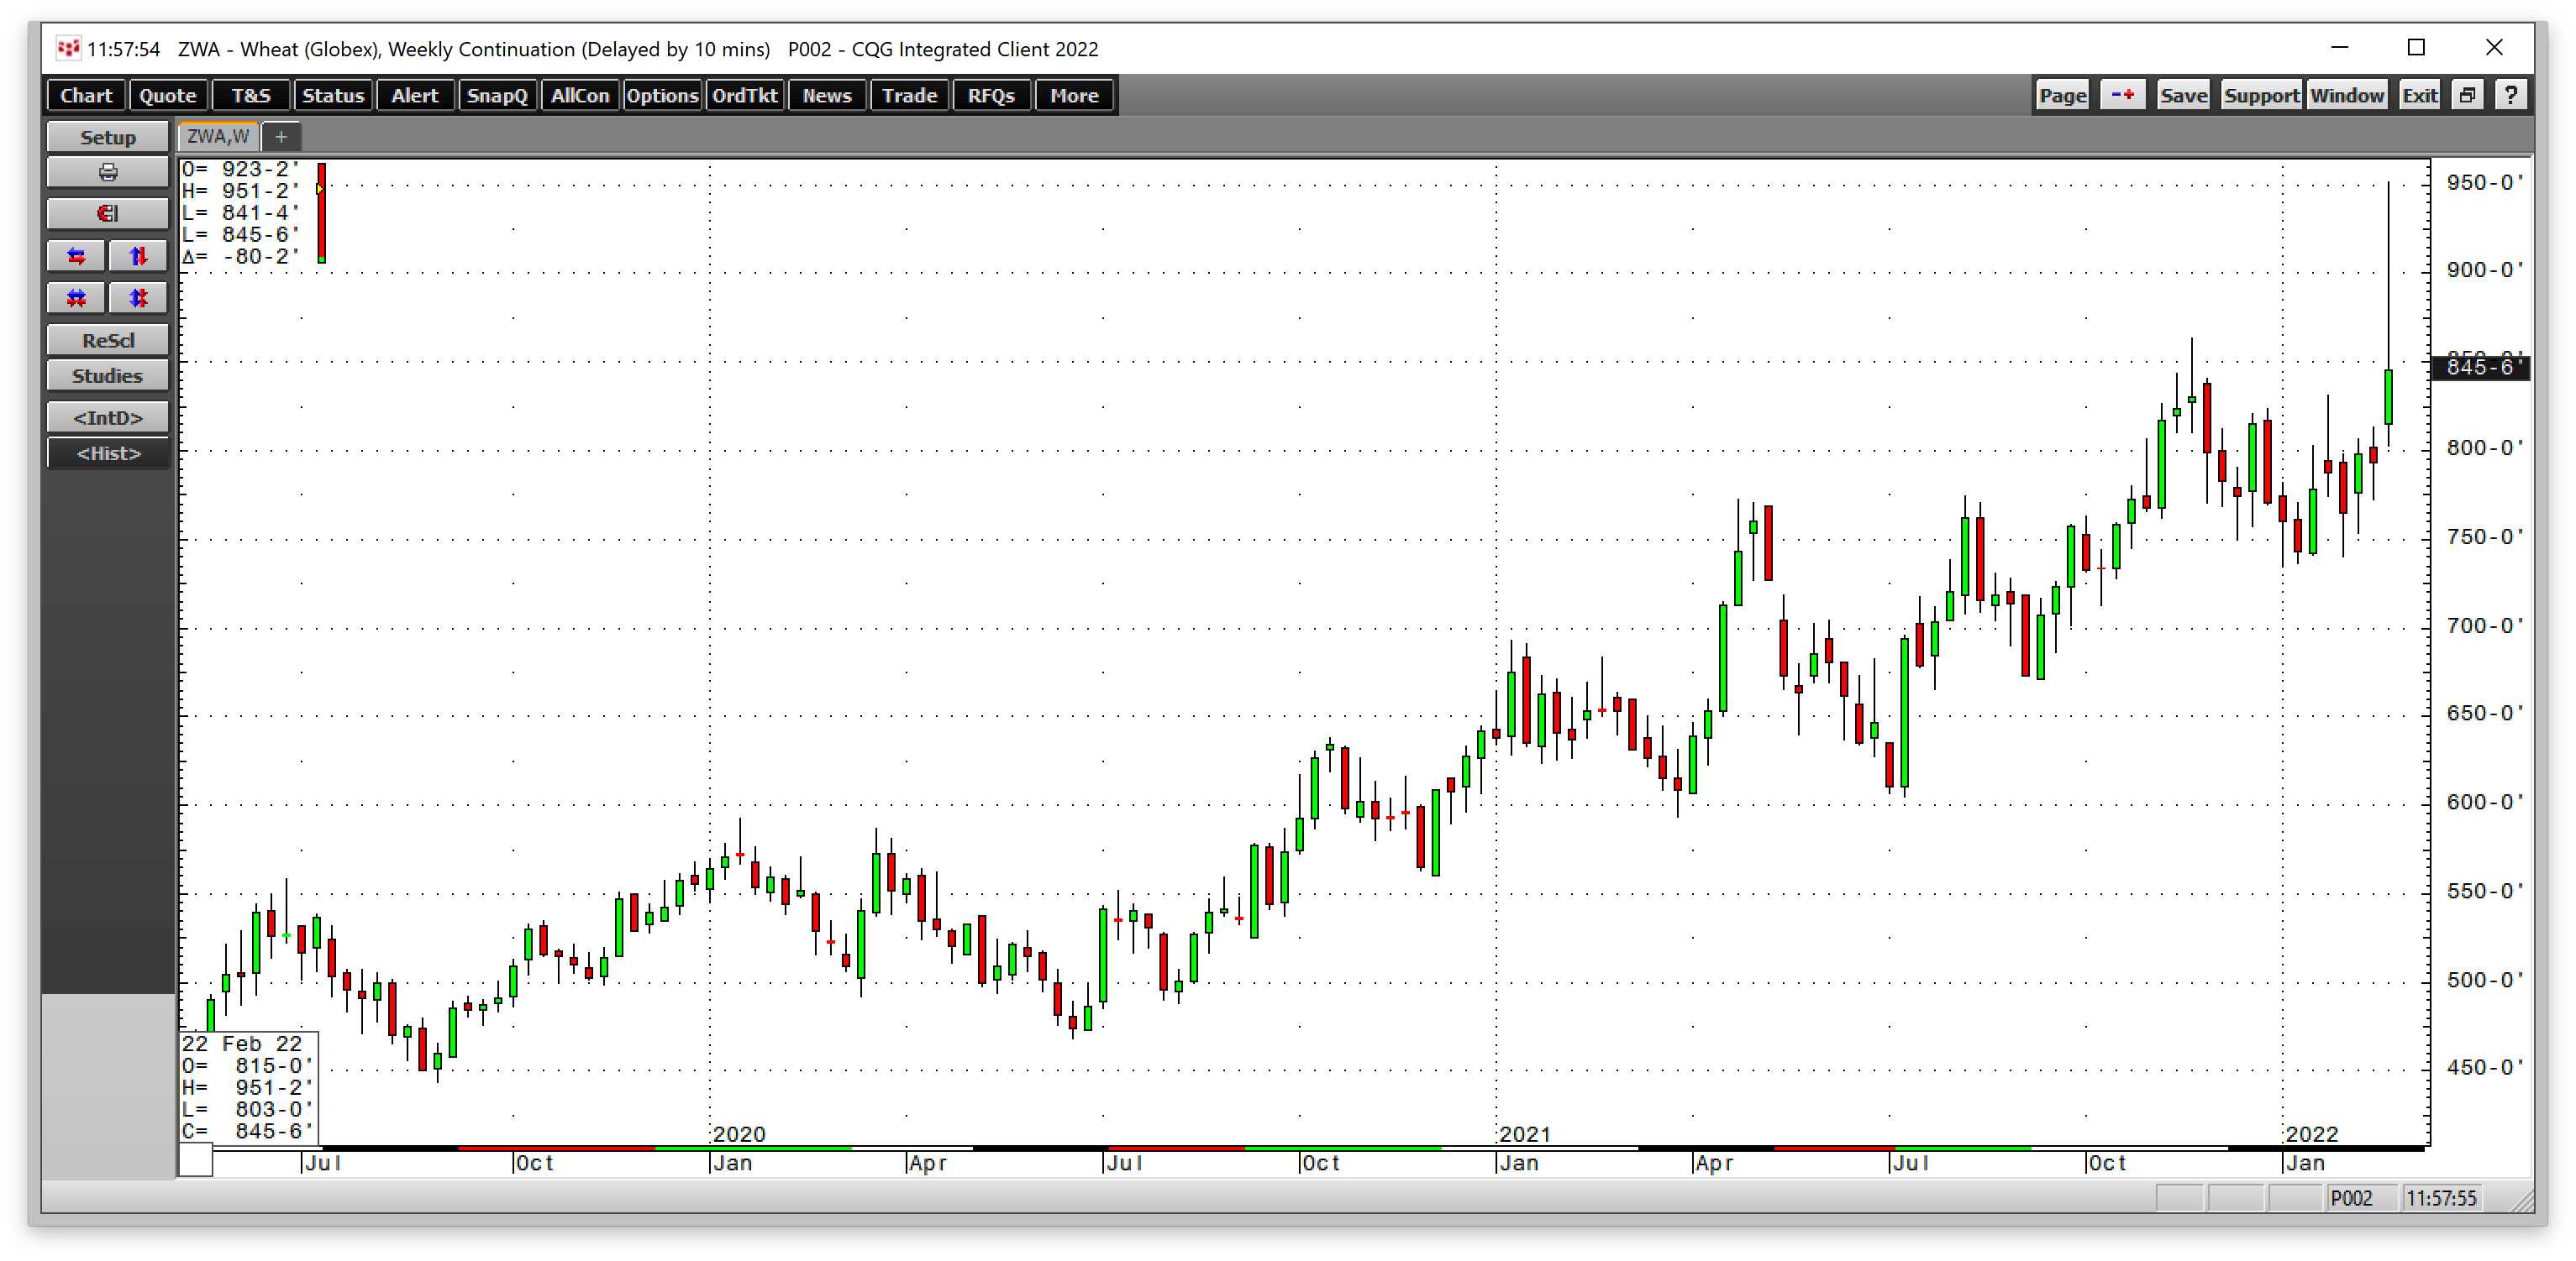Open the Quote menu button

click(x=167, y=96)
